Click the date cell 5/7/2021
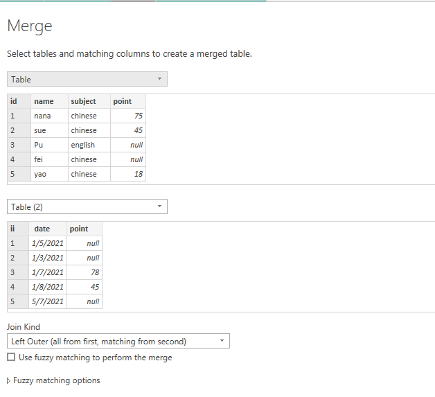Screen dimensions: 435x397 click(x=48, y=301)
